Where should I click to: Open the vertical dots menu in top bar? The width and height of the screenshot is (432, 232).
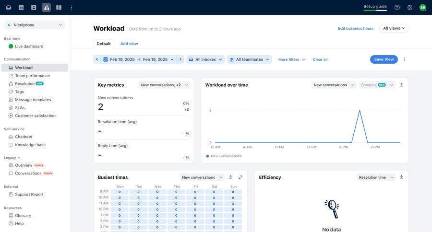(x=72, y=8)
